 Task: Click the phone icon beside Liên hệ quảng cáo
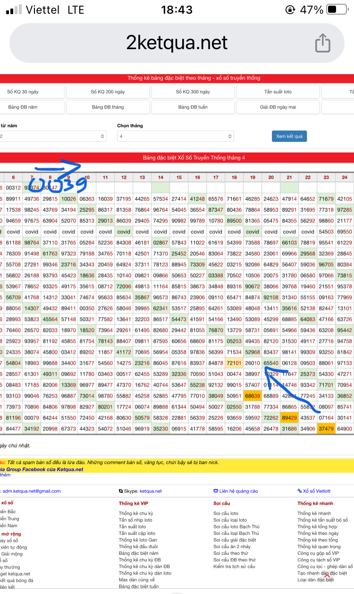[216, 491]
